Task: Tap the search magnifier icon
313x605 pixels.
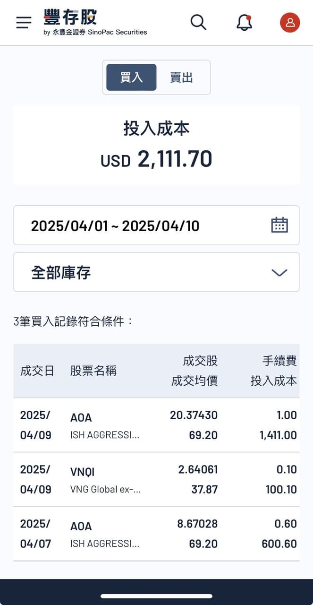Action: pyautogui.click(x=198, y=22)
